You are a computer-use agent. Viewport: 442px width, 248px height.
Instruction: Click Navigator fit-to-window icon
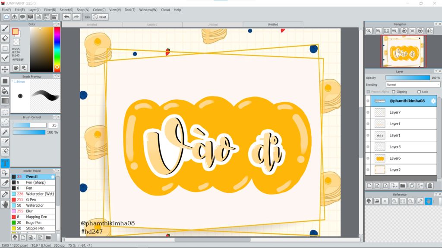click(386, 31)
